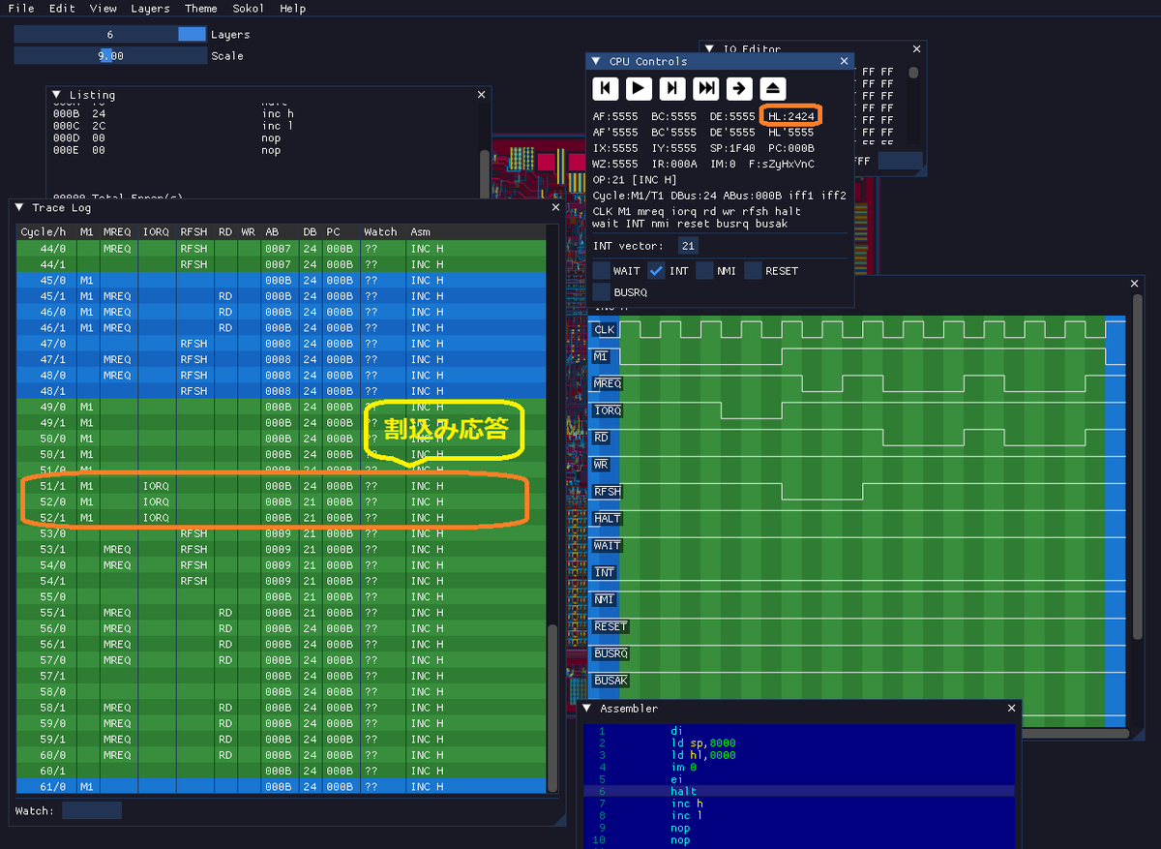
Task: Close the timing diagram window
Action: 1137,283
